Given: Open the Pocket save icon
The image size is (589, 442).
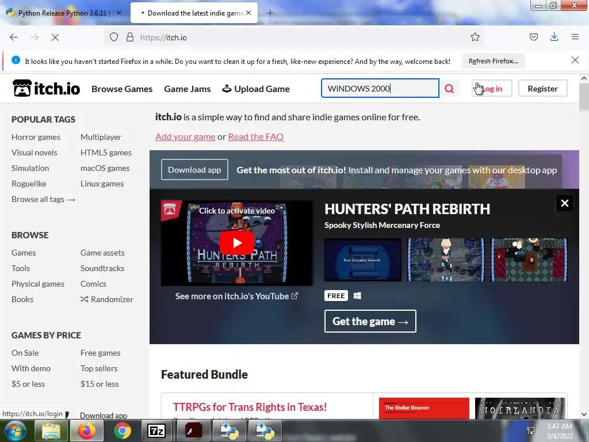Looking at the screenshot, I should coord(533,37).
